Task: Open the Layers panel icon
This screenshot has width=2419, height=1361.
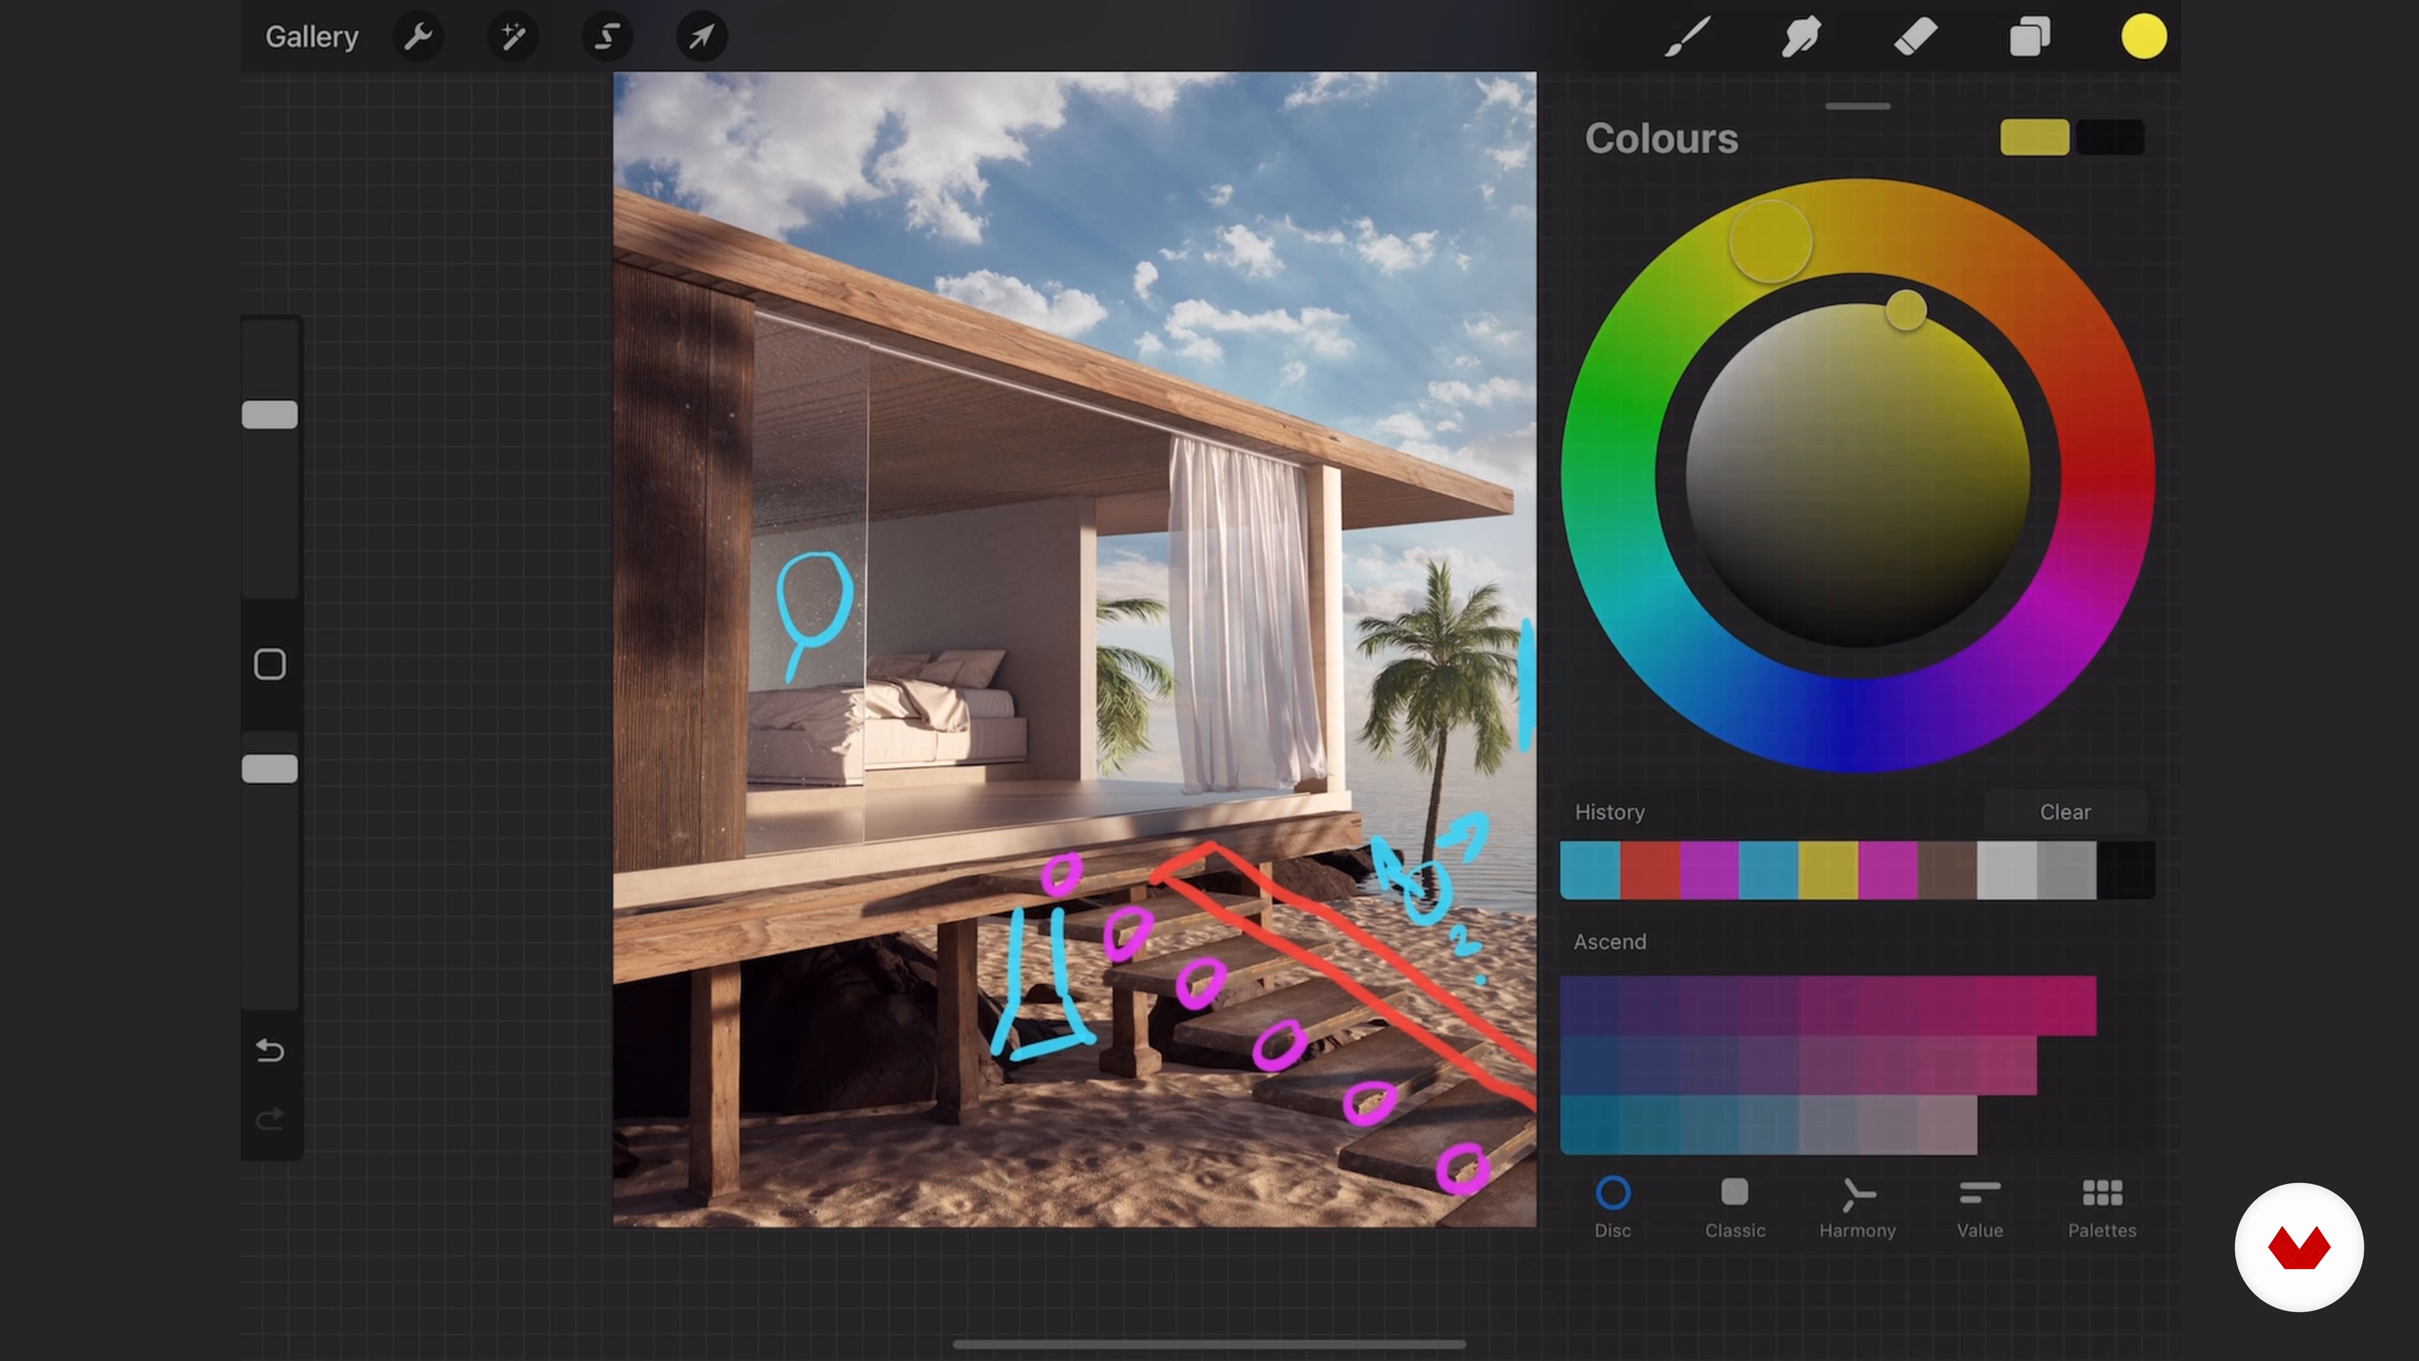Action: (2029, 37)
